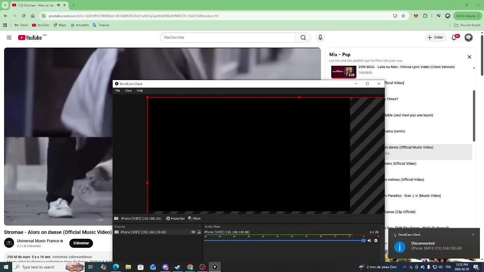
Task: Open DON BIGG Lalla ou Mali thumbnail
Action: 344,72
